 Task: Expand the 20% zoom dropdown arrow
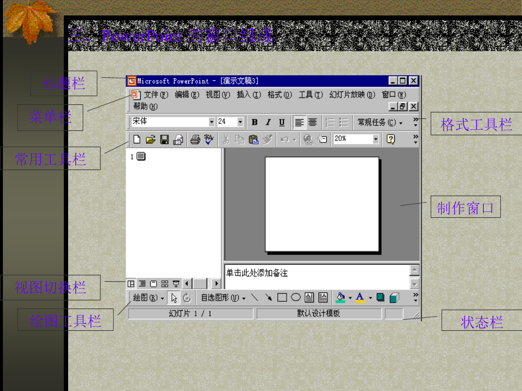[x=376, y=139]
